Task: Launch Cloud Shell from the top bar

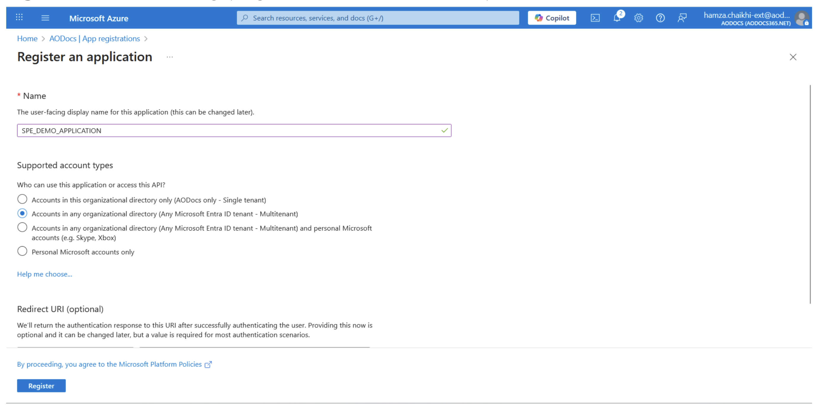Action: point(595,18)
